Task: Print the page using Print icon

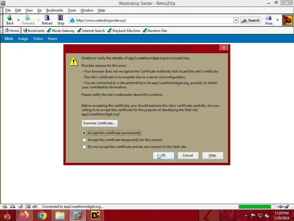Action: 269,20
